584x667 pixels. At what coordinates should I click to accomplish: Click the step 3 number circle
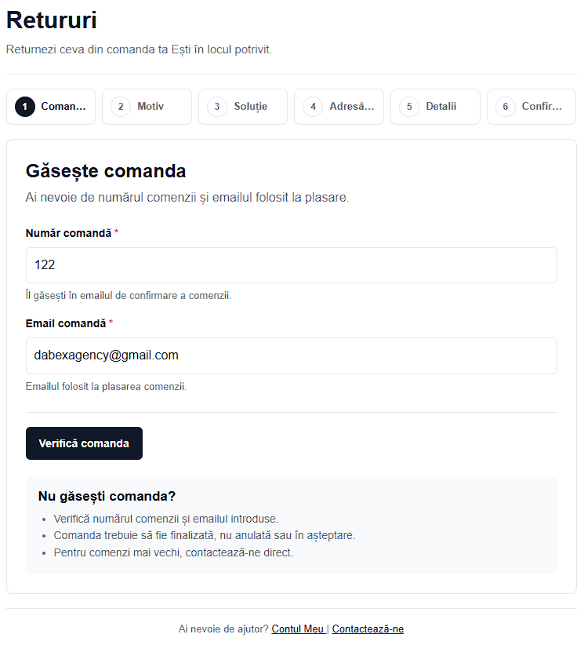tap(217, 107)
